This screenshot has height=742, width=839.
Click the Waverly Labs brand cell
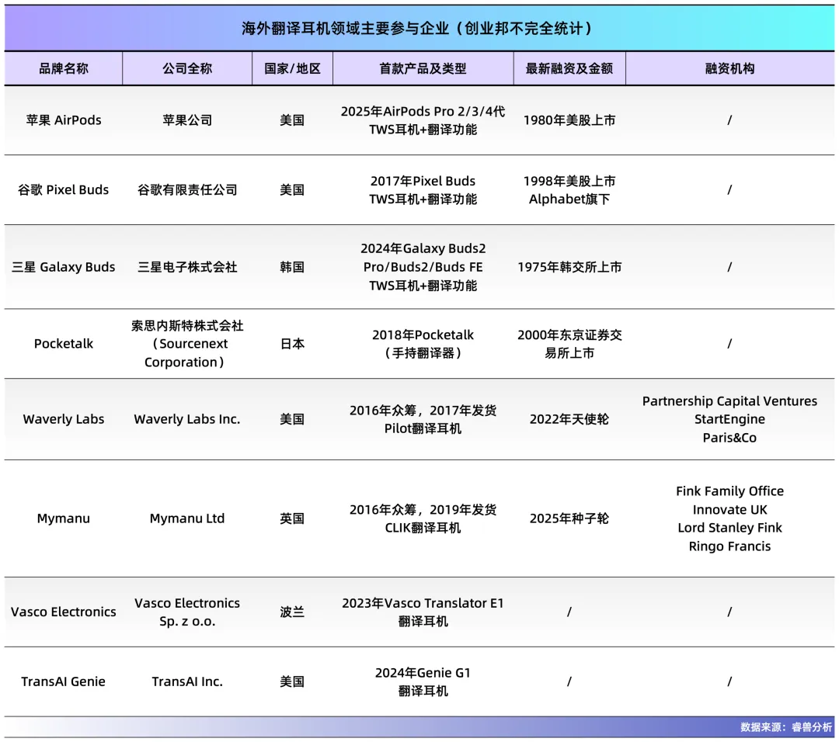coord(63,419)
